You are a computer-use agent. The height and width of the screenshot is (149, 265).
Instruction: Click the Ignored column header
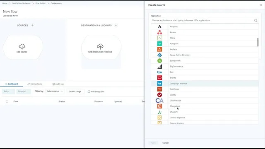[x=118, y=101]
